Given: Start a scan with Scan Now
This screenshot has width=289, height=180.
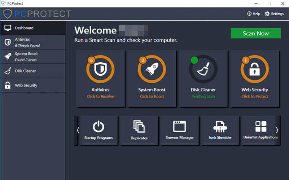Looking at the screenshot, I should [x=256, y=33].
